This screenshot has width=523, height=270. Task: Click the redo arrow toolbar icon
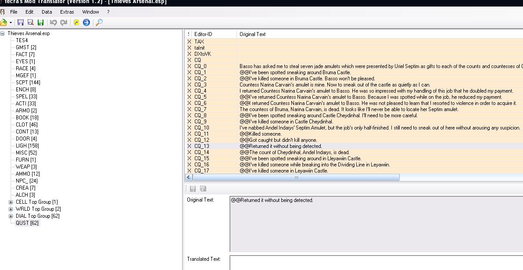(64, 22)
